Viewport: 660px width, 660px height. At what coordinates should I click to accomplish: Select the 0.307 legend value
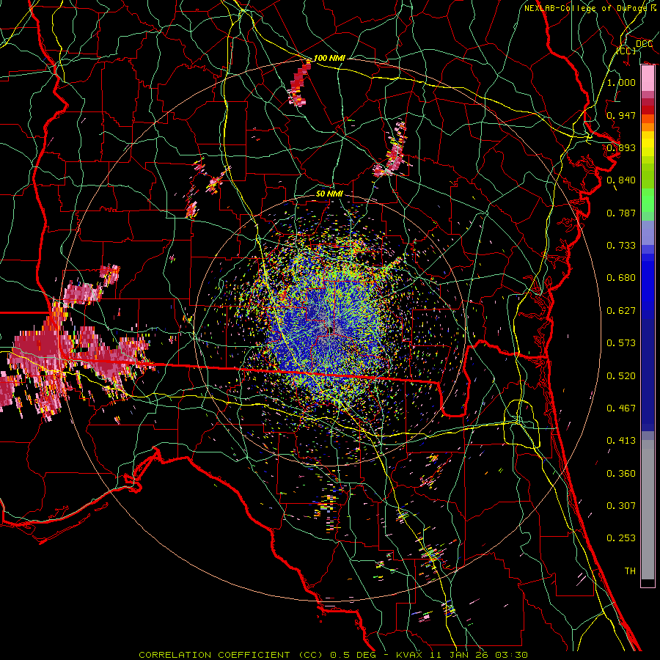click(621, 506)
